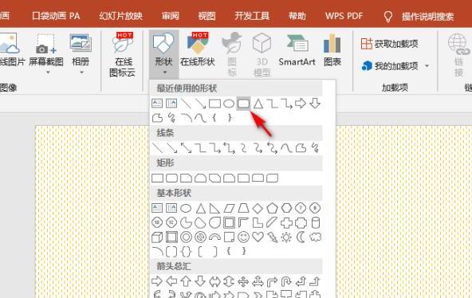Open the 屏幕截图 screenshot tool
Screen dimensions: 472x298
[x=46, y=49]
